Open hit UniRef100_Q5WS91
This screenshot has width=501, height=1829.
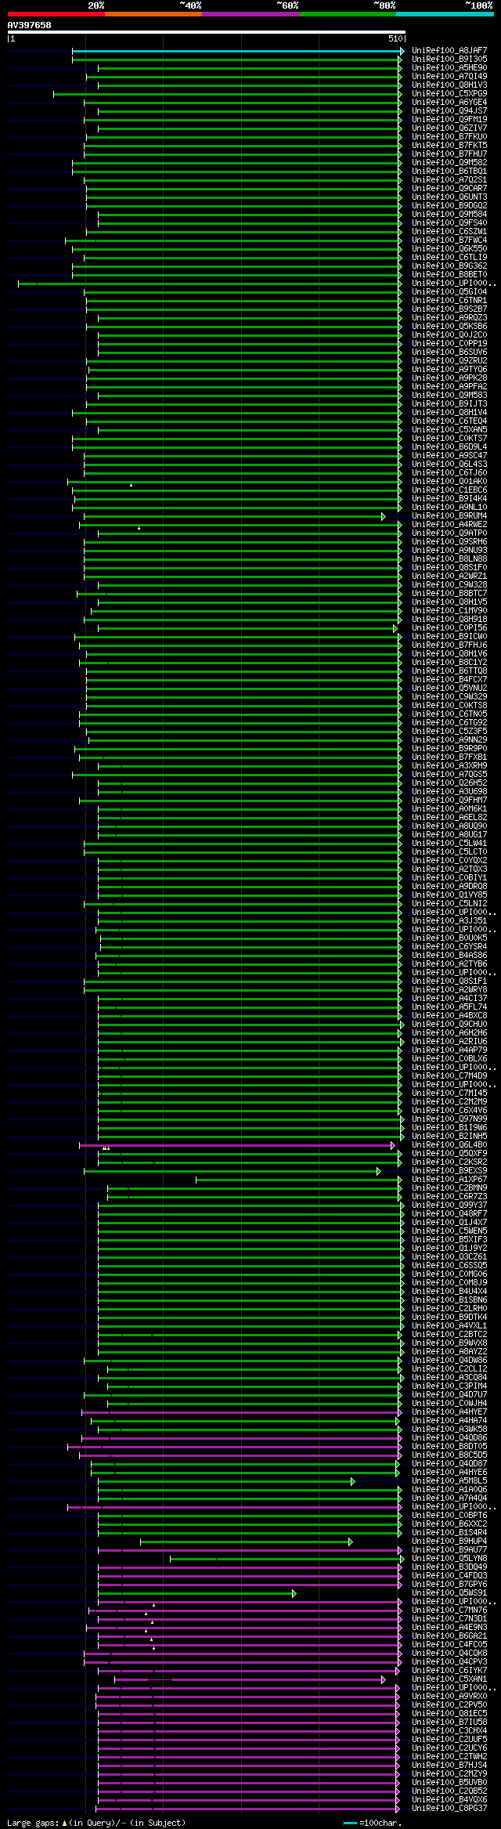coord(449,1593)
